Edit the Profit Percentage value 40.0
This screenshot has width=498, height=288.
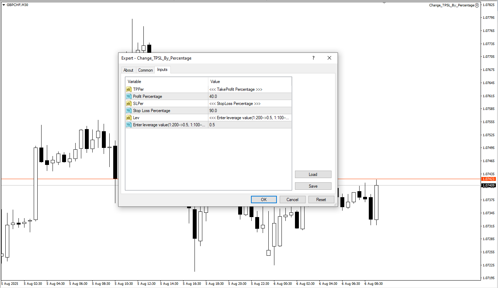250,96
